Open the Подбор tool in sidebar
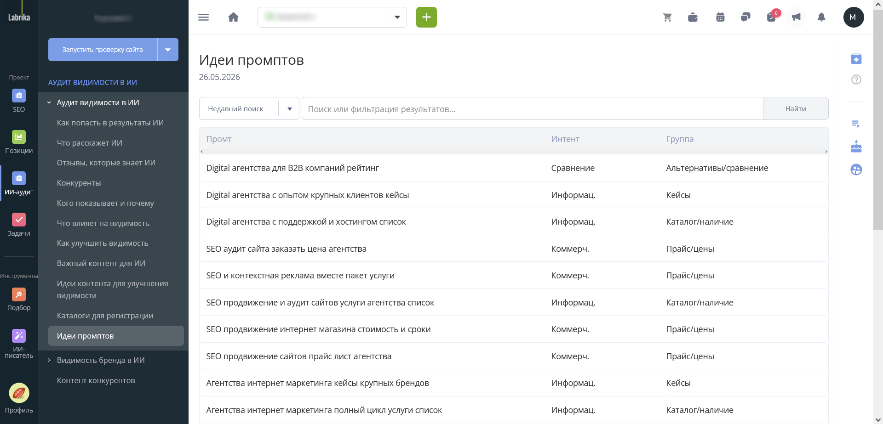 (19, 299)
